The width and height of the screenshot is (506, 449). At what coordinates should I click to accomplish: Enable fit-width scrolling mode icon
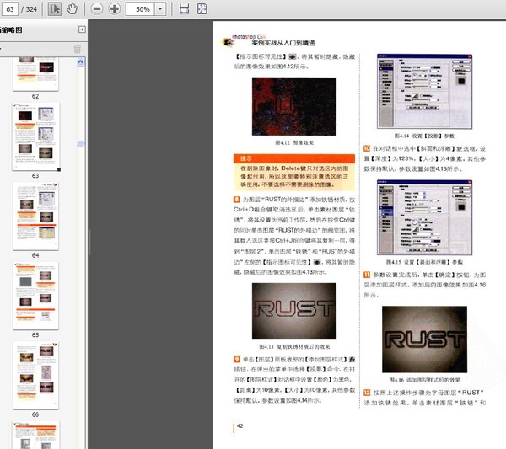[x=185, y=9]
